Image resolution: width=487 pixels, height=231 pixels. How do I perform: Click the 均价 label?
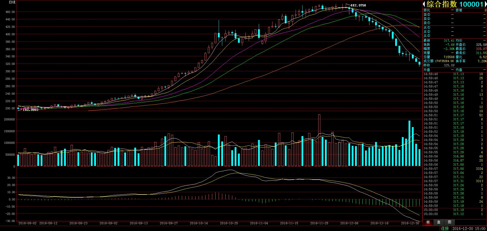coord(459,41)
